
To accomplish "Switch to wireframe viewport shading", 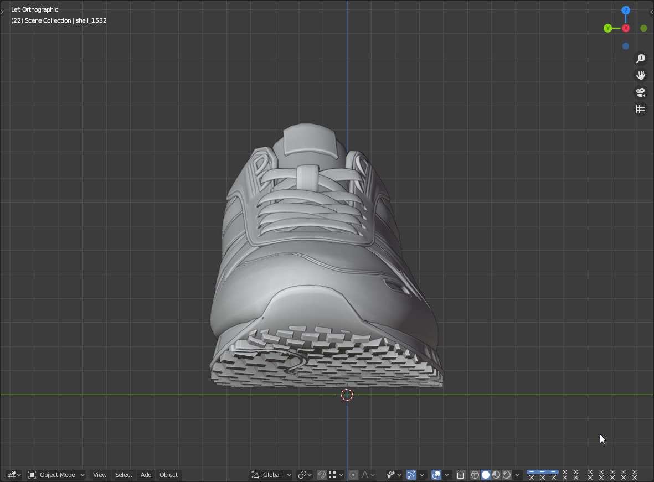I will tap(475, 475).
